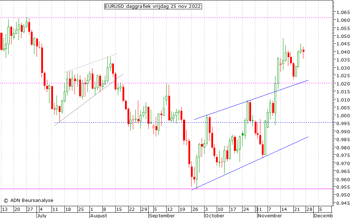Click the date label '7' in November
Image resolution: width=351 pixels, height=218 pixels.
270,209
